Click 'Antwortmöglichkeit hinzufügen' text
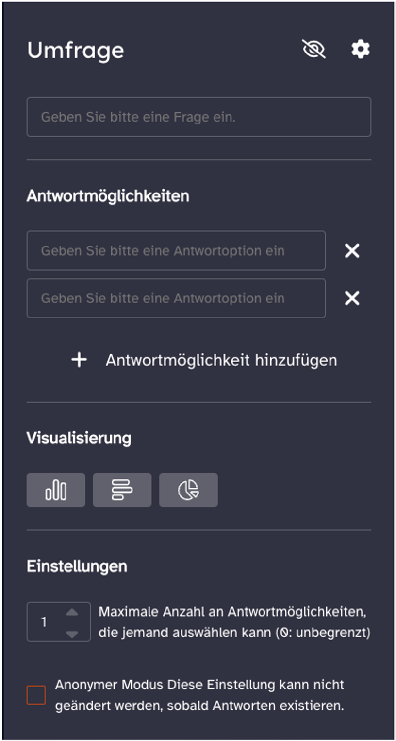This screenshot has width=396, height=741. point(221,360)
